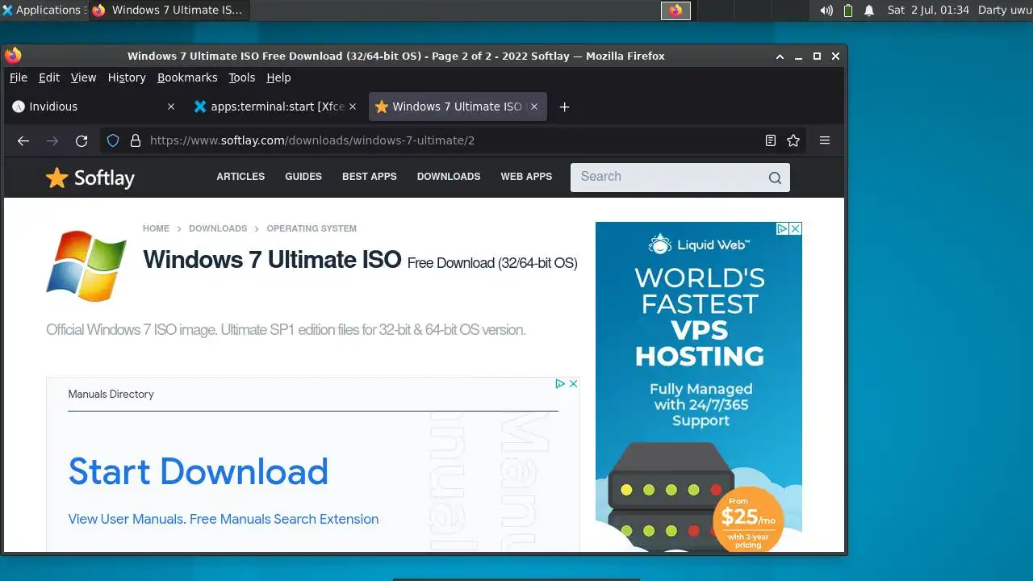Screen dimensions: 1033x581
Task: Click the Liquid Web VPS Hosting banner
Action: [x=699, y=387]
